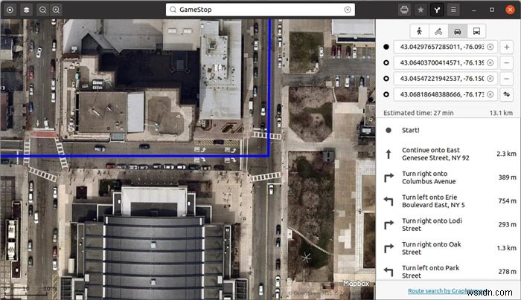This screenshot has width=521, height=300.
Task: Print the current map
Action: (x=404, y=10)
